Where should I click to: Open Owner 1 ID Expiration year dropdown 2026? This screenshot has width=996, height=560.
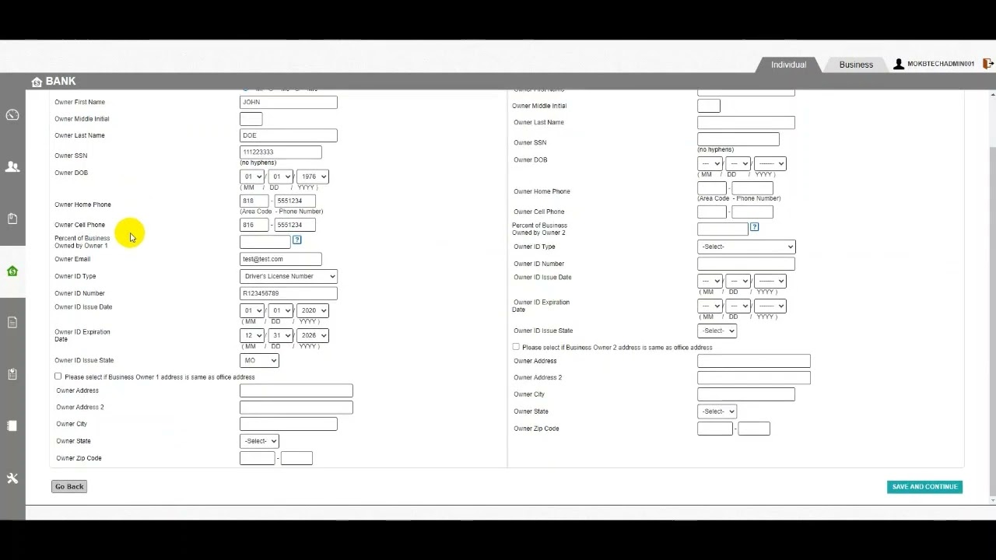coord(313,335)
